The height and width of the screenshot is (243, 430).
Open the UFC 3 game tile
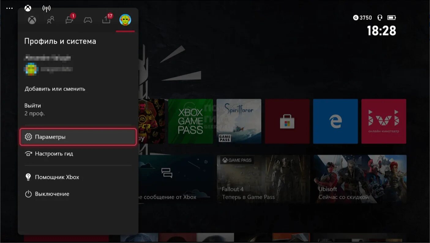pyautogui.click(x=151, y=121)
